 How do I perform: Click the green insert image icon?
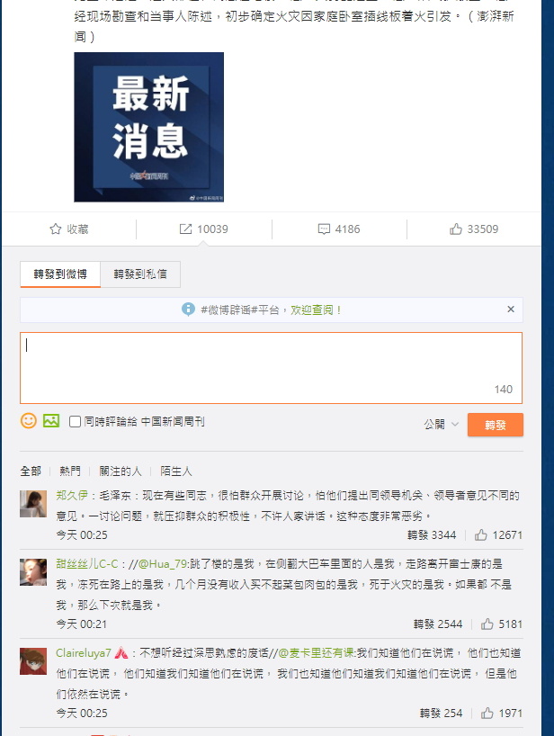[51, 420]
